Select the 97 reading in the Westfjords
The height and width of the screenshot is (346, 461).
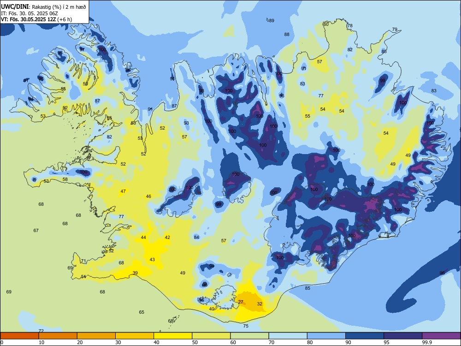point(82,49)
